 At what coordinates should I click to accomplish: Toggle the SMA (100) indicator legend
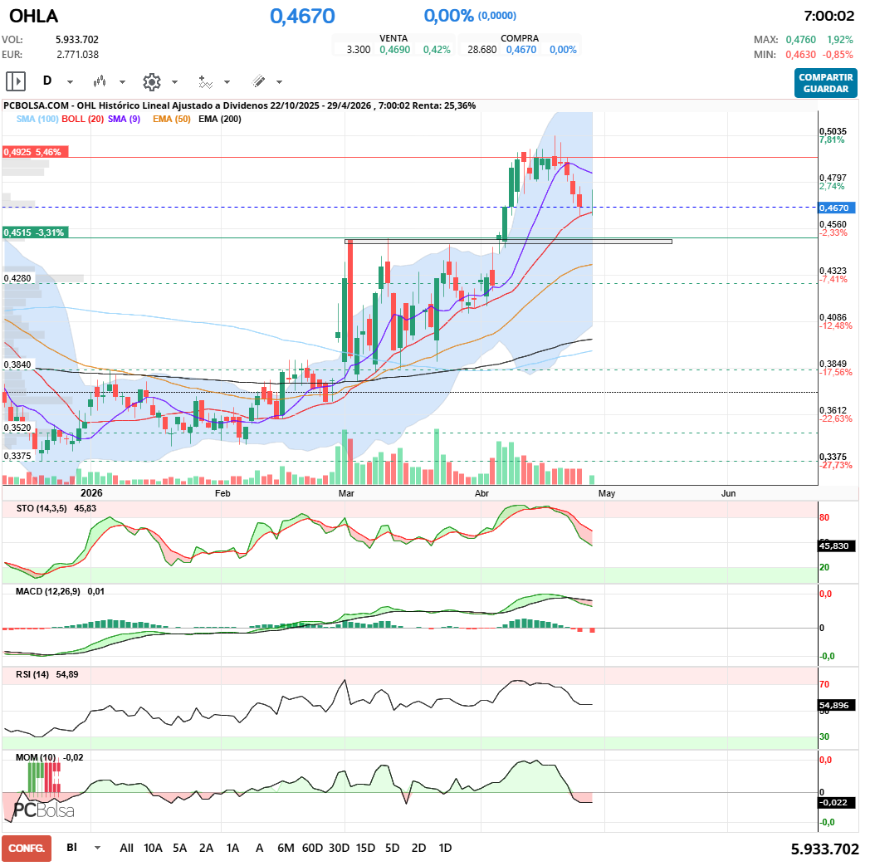coord(37,119)
